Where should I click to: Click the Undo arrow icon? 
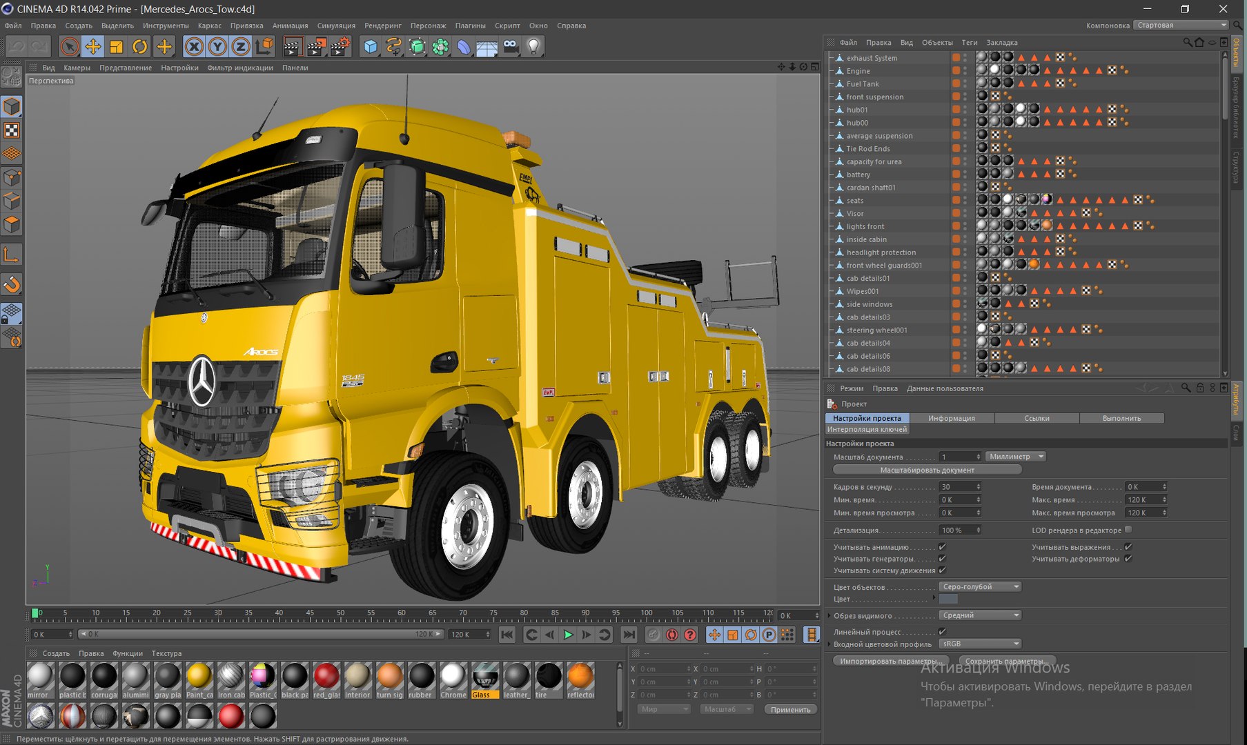point(17,46)
